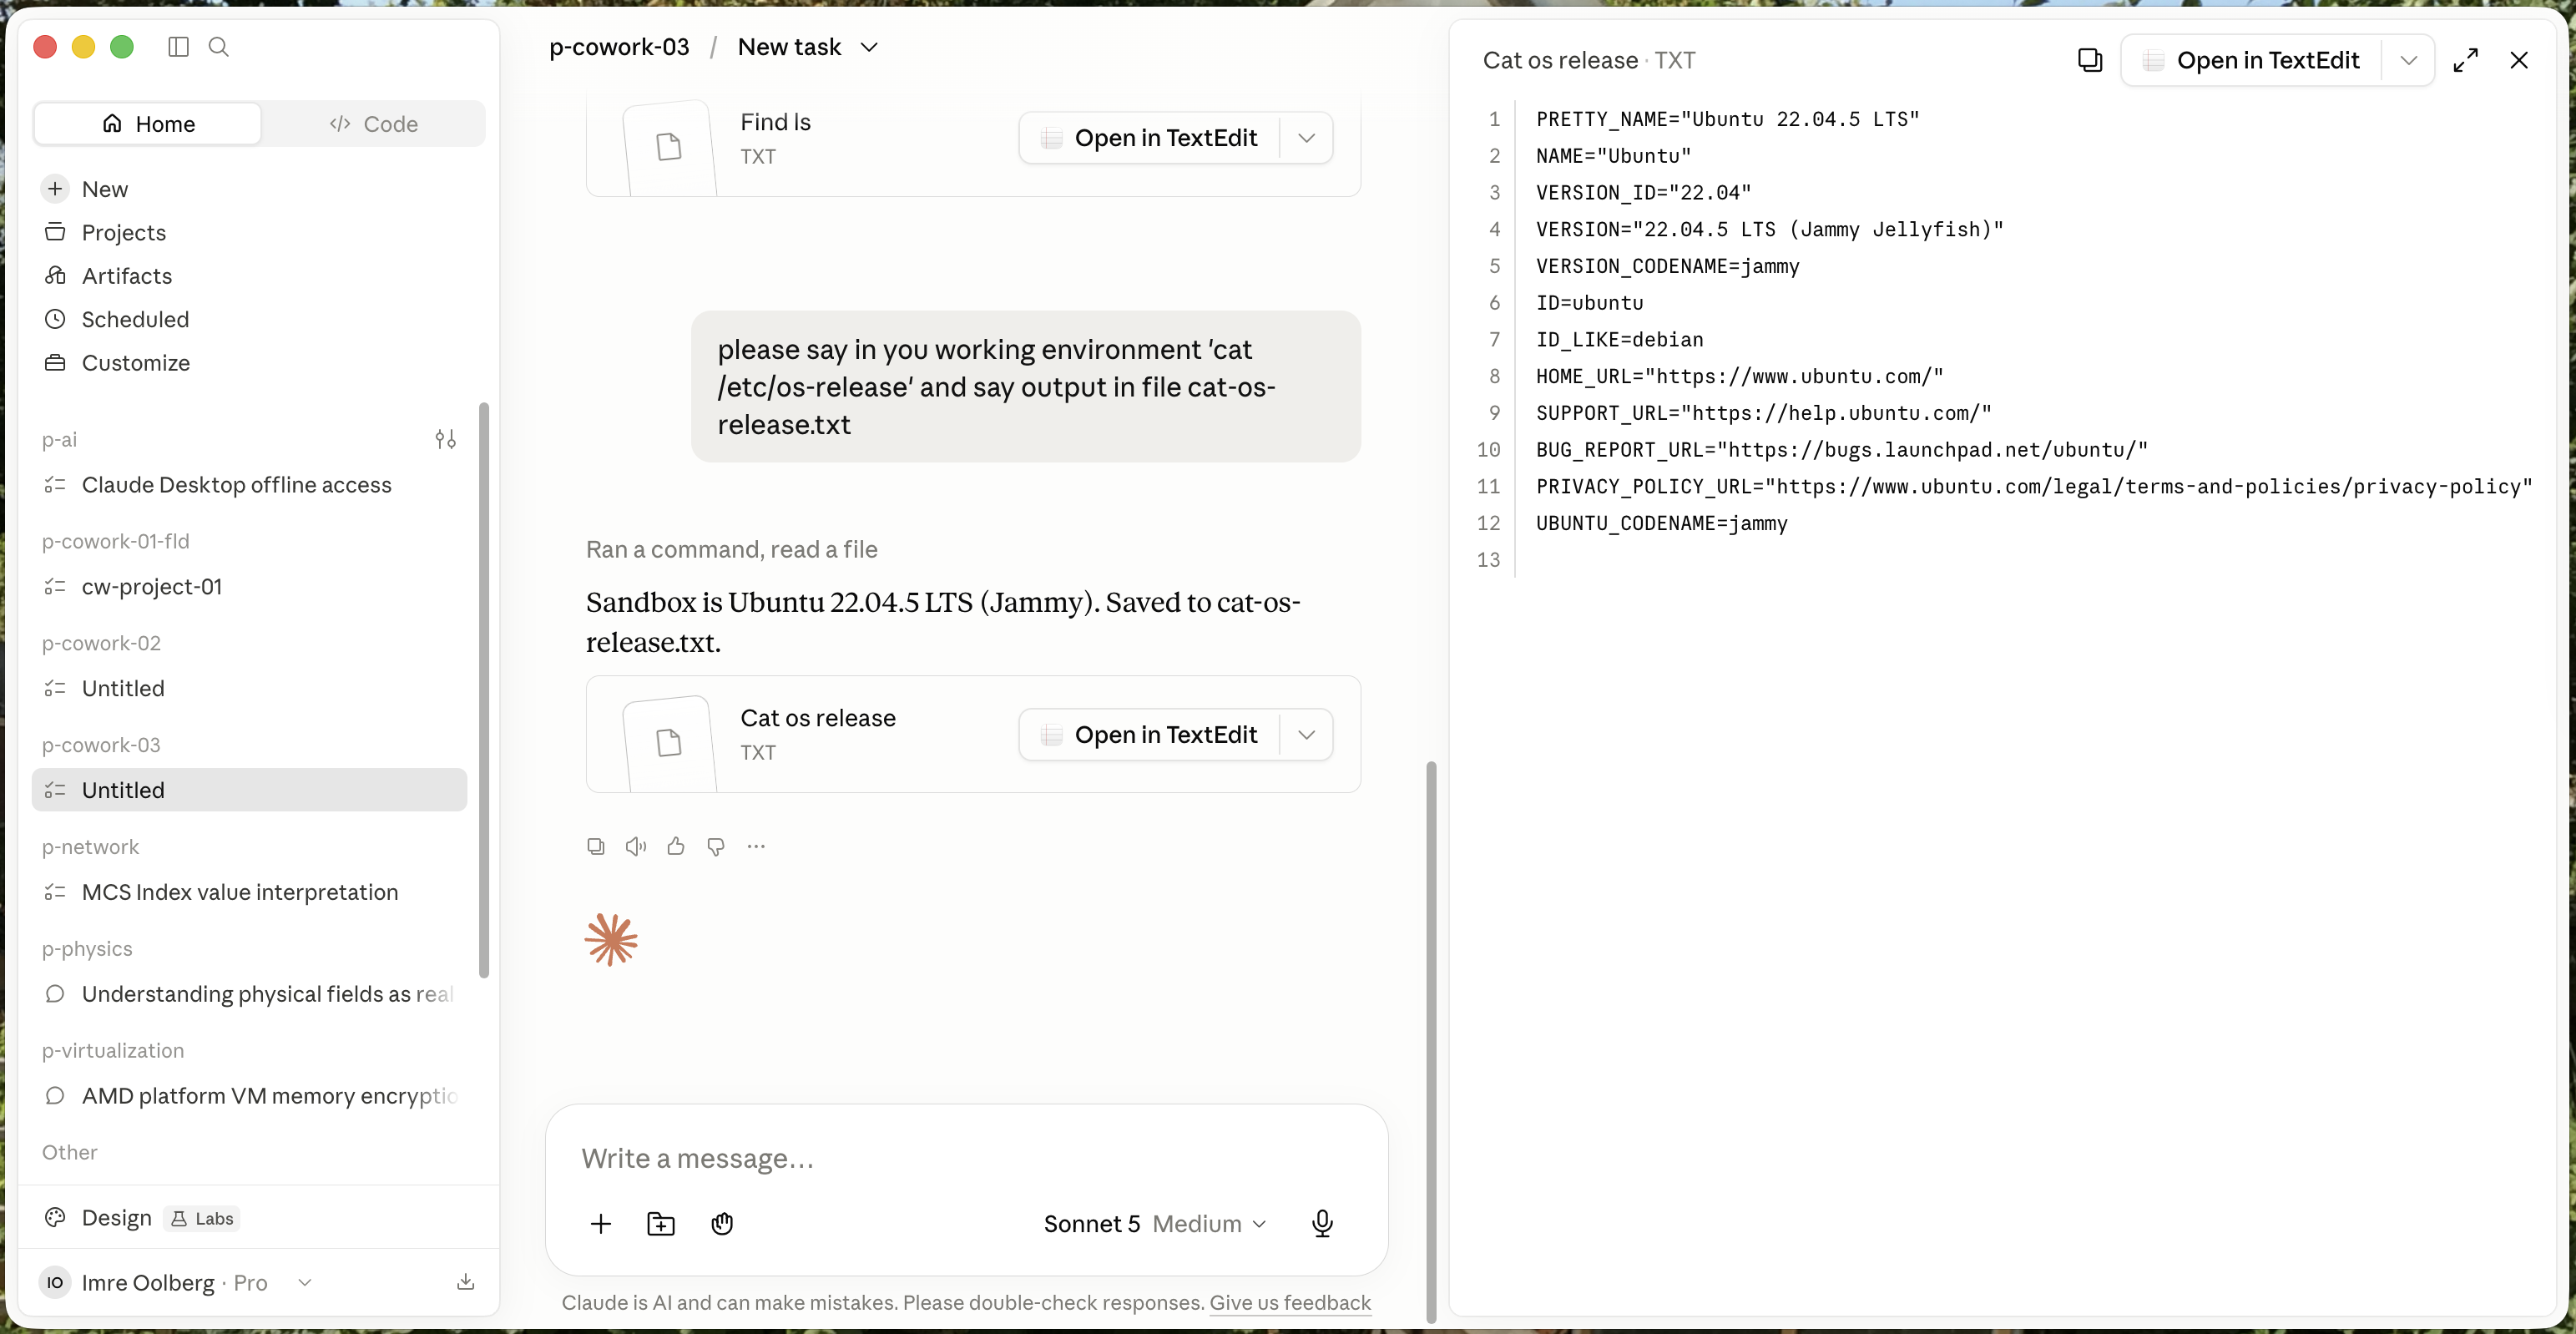Copy the assistant response
Image resolution: width=2576 pixels, height=1334 pixels.
tap(596, 846)
